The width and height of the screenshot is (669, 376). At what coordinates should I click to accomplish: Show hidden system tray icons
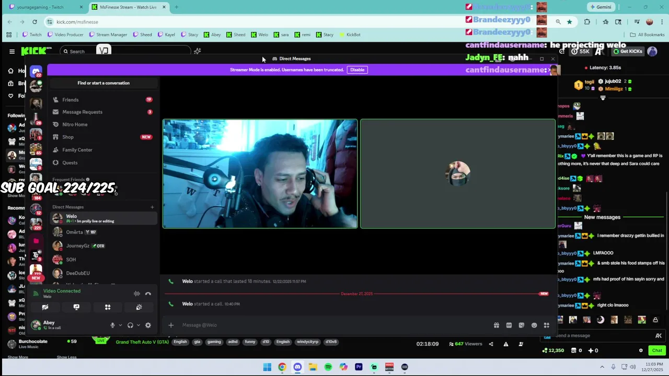(602, 367)
